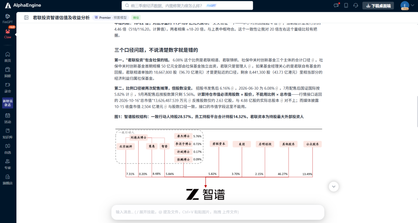Click the 其他股东 node in chart
Image resolution: width=418 pixels, height=223 pixels.
288,144
